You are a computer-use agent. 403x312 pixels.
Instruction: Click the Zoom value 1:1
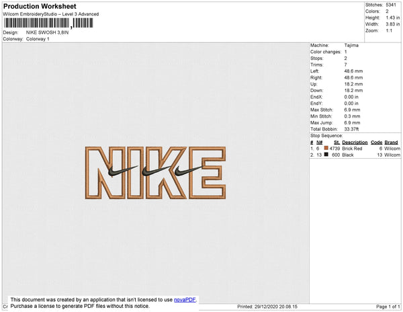pyautogui.click(x=389, y=31)
